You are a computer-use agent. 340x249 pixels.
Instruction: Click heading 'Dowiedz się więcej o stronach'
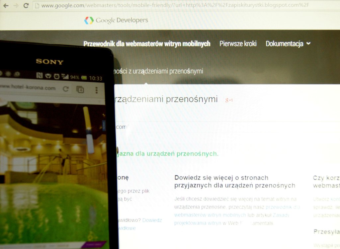click(221, 178)
